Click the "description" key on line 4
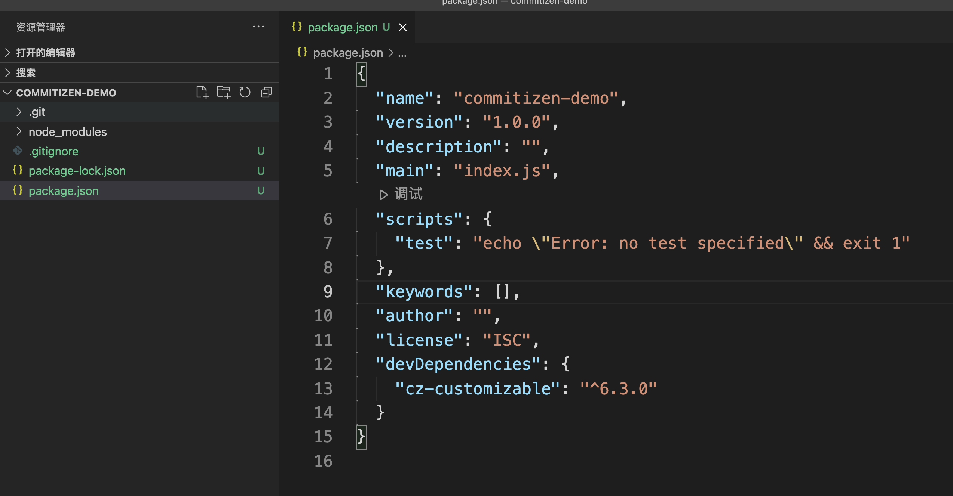This screenshot has height=496, width=953. click(438, 147)
